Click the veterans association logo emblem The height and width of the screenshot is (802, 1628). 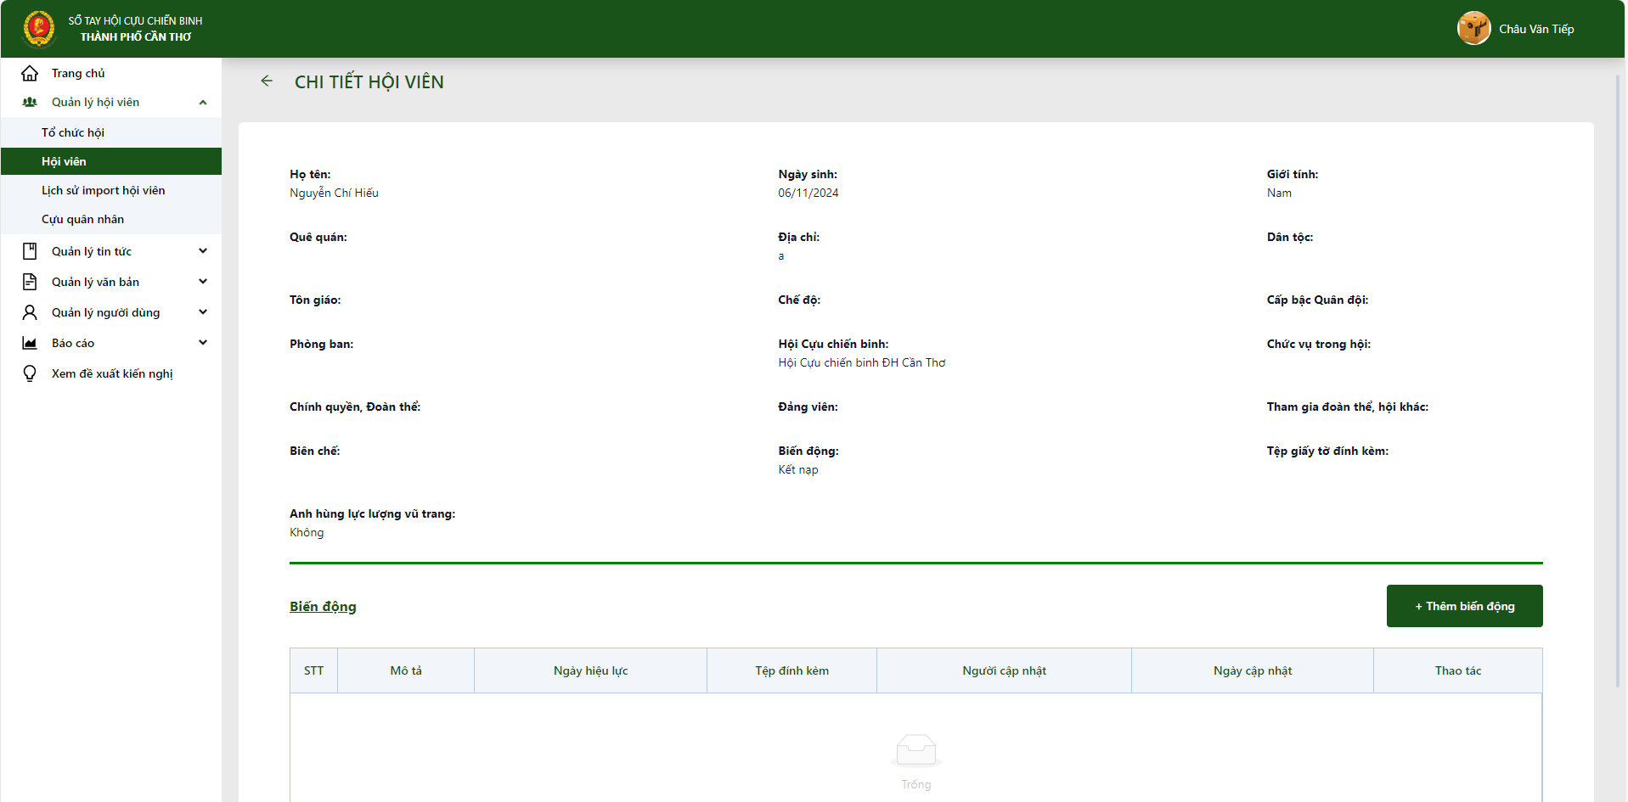[38, 28]
